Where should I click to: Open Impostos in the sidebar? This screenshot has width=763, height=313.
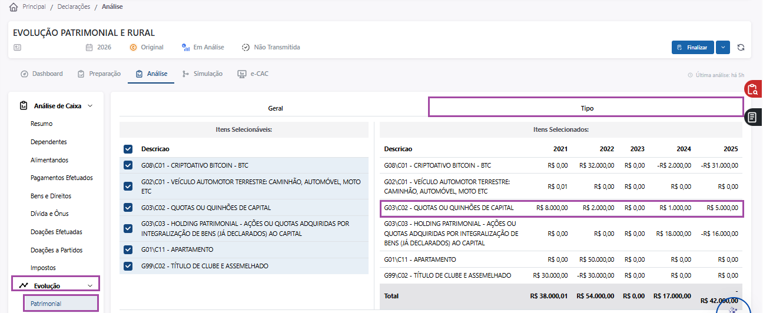[43, 268]
